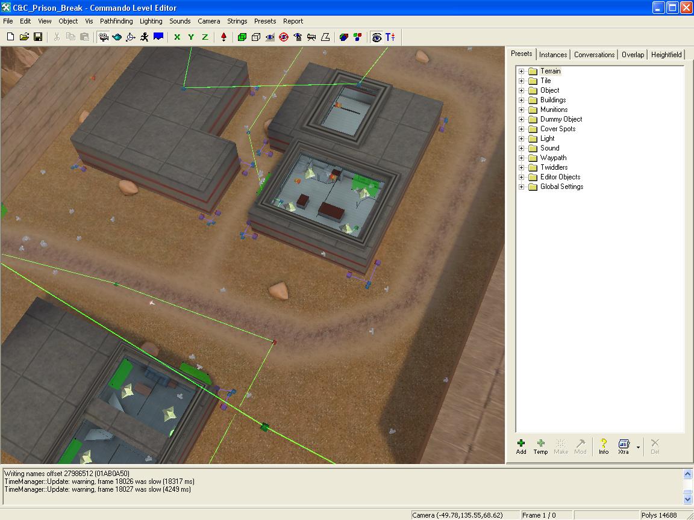Expand the Terrain preset folder
The width and height of the screenshot is (694, 520).
(x=522, y=71)
